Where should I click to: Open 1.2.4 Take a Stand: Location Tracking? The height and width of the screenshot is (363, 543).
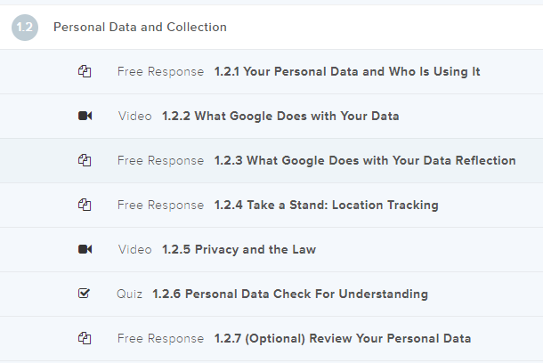tap(326, 205)
